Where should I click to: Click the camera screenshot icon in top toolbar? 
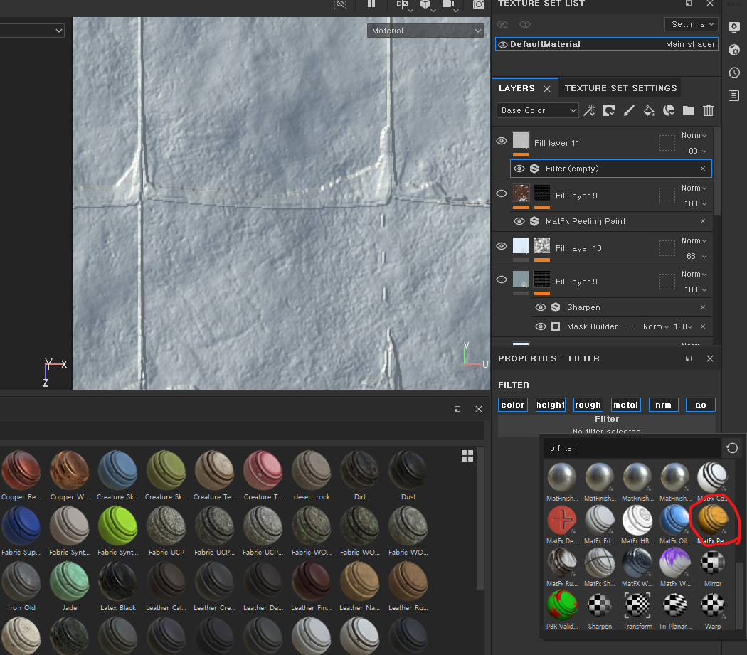pyautogui.click(x=478, y=4)
